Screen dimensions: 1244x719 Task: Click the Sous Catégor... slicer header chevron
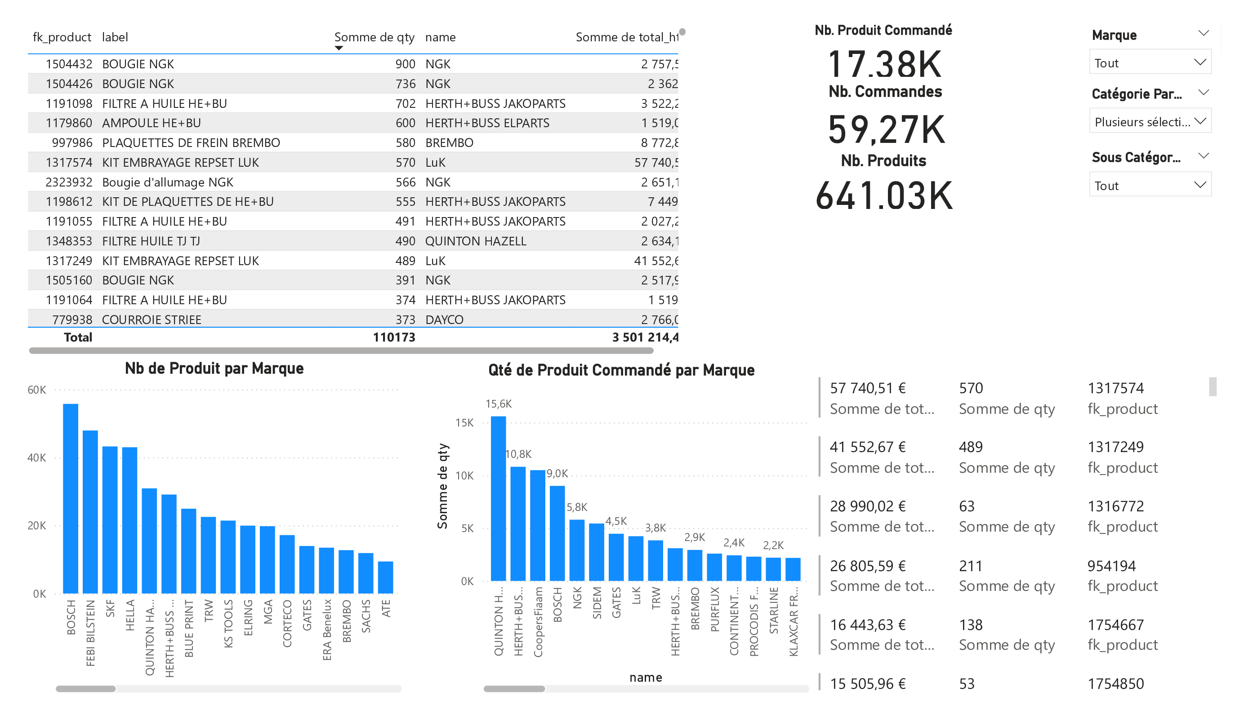point(1203,156)
